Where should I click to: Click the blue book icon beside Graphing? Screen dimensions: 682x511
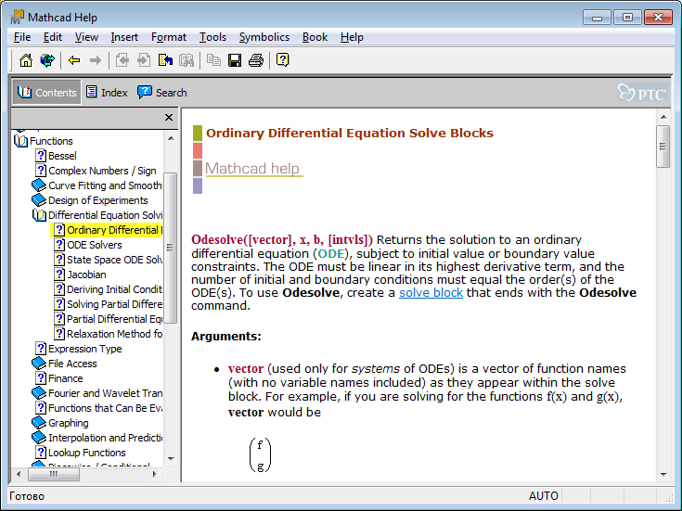39,423
